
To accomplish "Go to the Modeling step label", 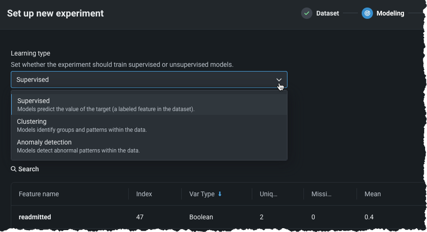I will click(390, 13).
